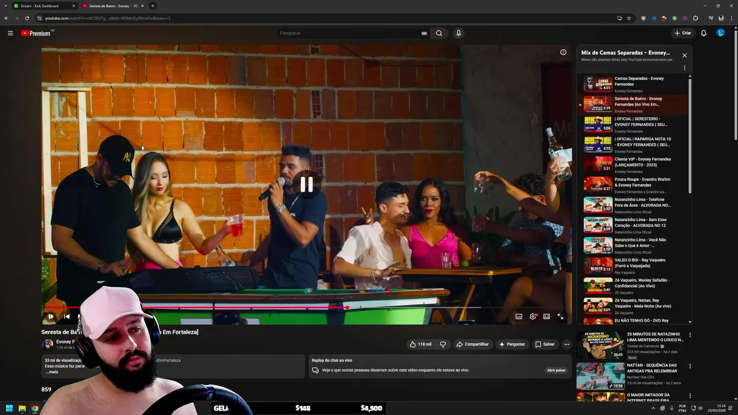Click the search magnifier button
This screenshot has height=415, width=738.
coord(439,33)
